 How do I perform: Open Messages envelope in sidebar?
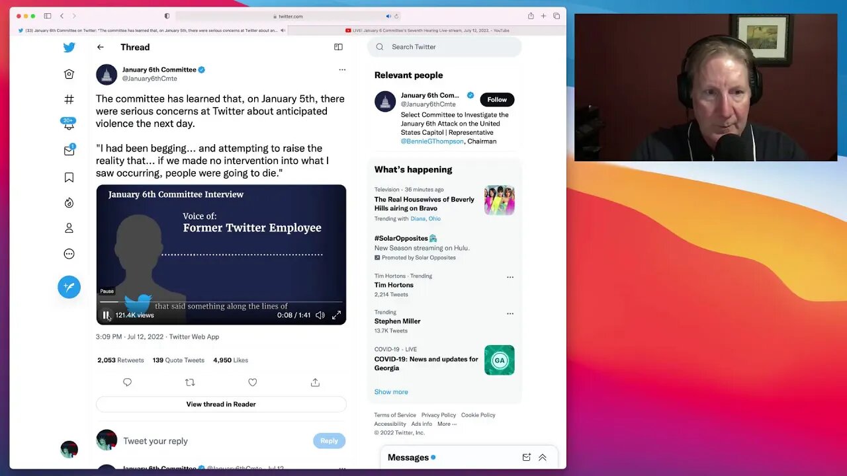click(69, 151)
